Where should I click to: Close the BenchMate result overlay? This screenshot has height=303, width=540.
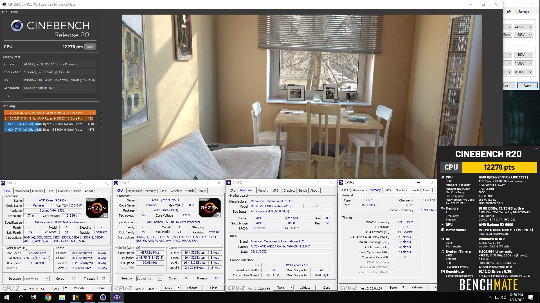tap(536, 149)
